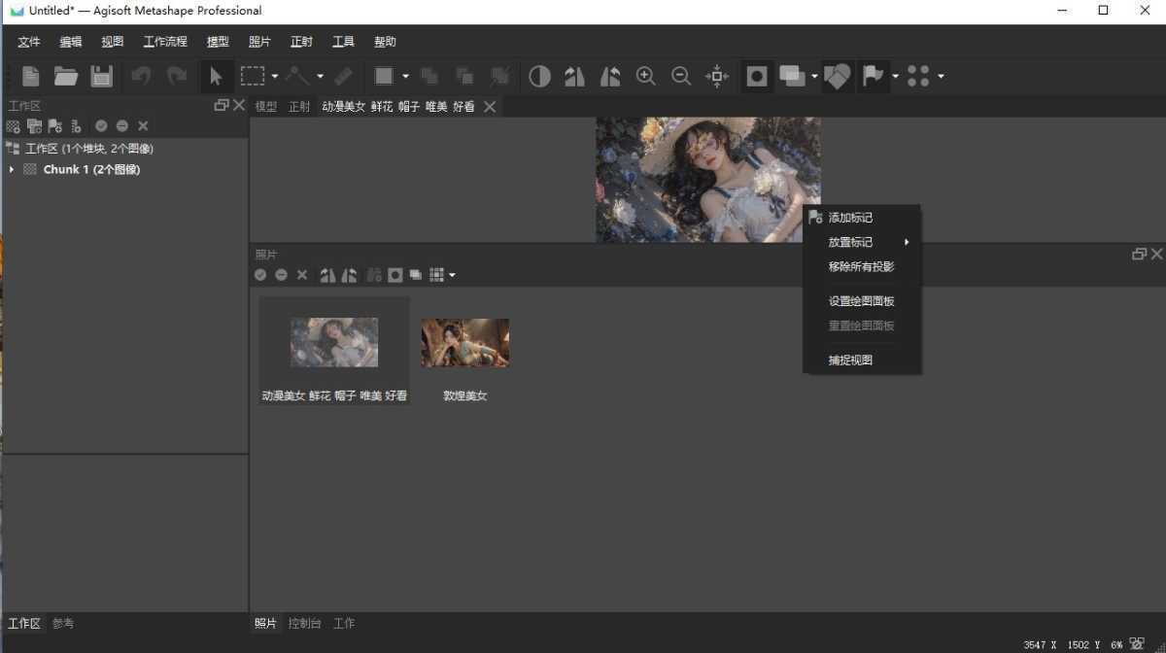Switch to the 正射 tab
This screenshot has width=1166, height=653.
[298, 106]
